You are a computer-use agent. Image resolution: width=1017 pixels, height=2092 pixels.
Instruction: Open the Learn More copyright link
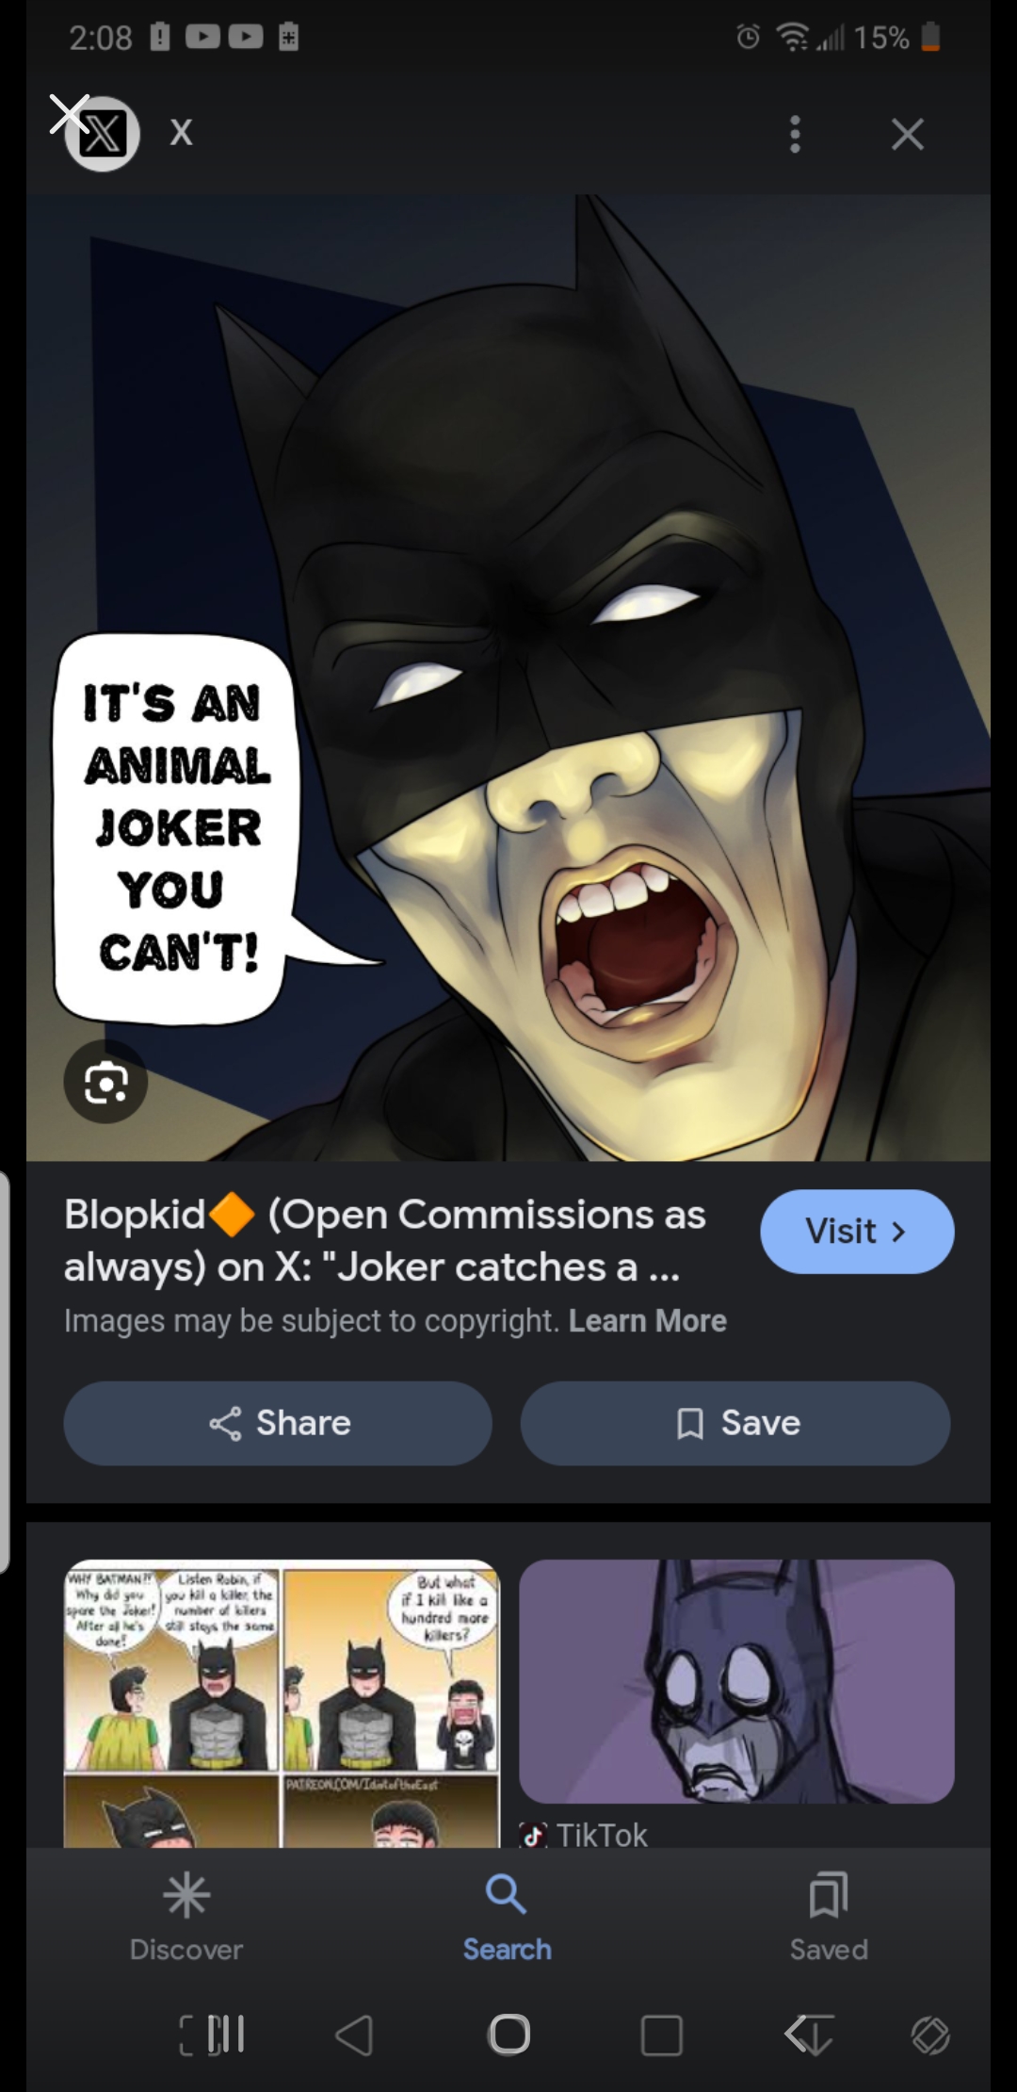(648, 1321)
